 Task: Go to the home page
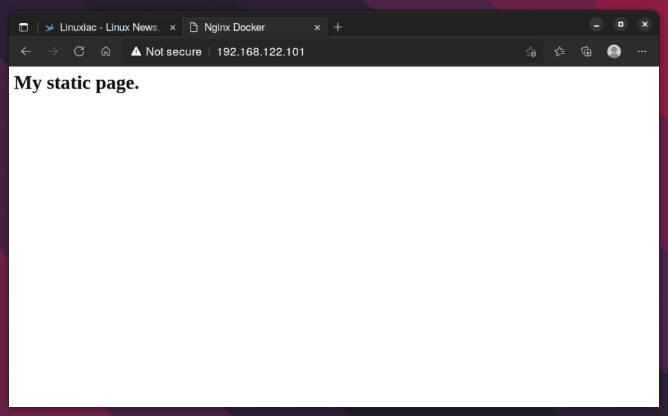coord(106,52)
